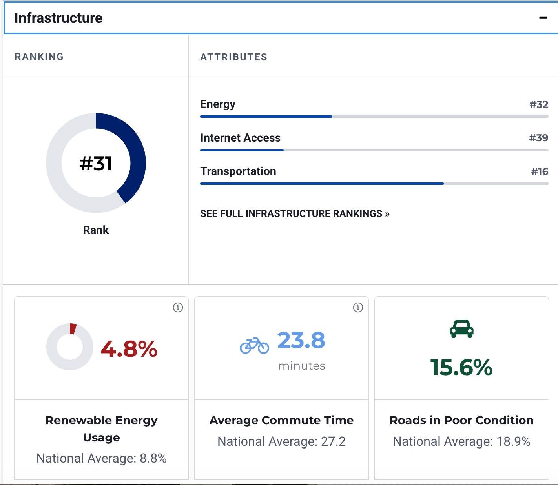Viewport: 558px width, 485px height.
Task: Click the Infrastructure section header title
Action: pos(58,18)
